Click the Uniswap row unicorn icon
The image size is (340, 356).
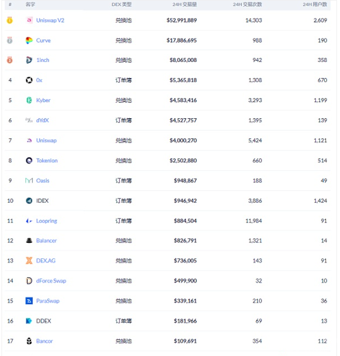29,141
